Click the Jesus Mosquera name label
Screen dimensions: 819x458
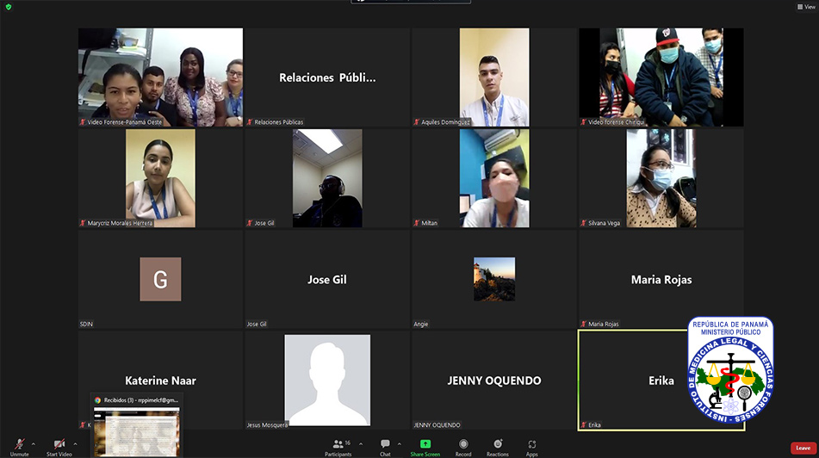click(268, 424)
